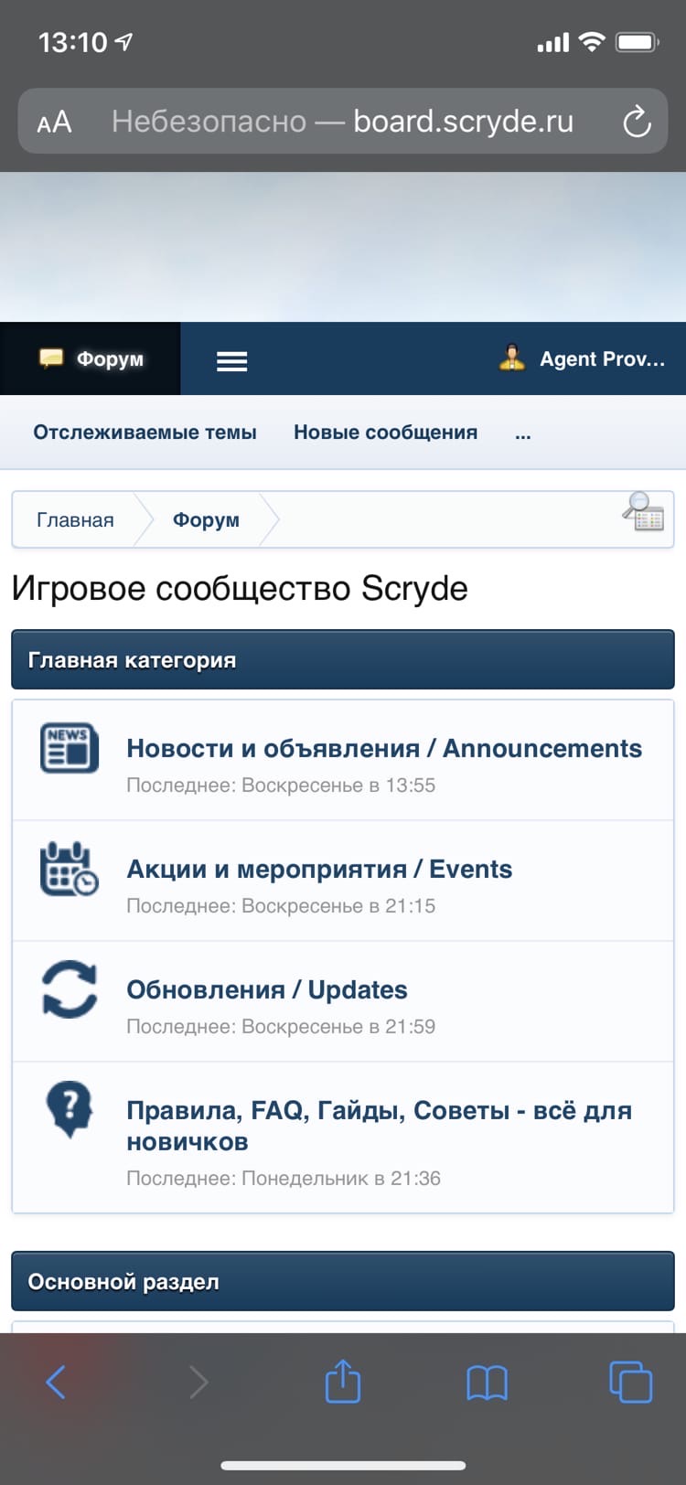686x1485 pixels.
Task: Go to Главная breadcrumb
Action: [75, 520]
